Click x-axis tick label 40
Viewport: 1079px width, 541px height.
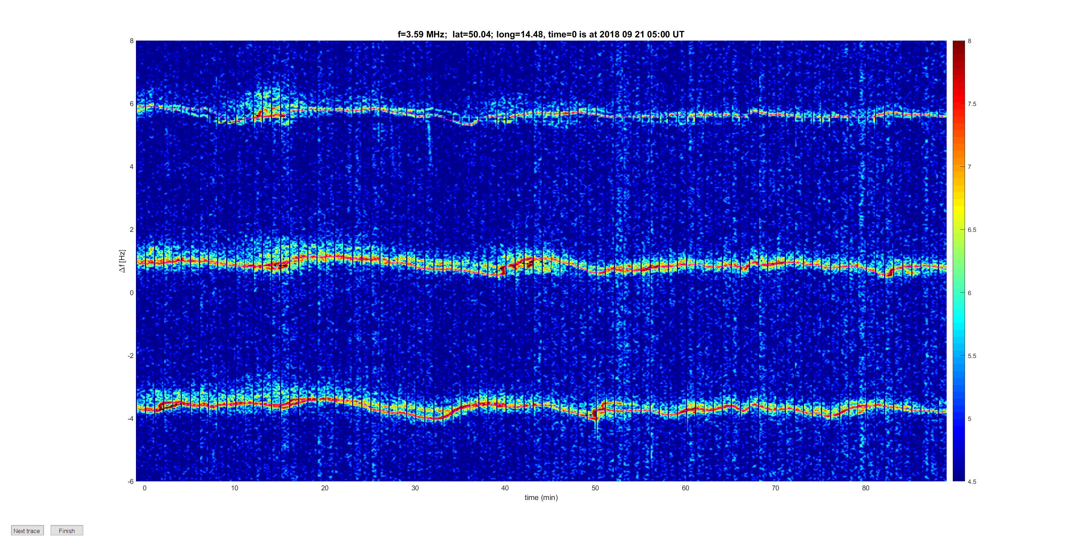click(x=505, y=488)
